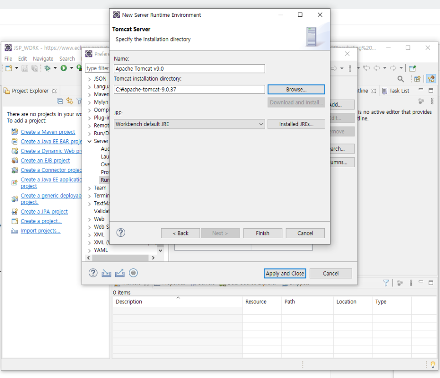Open the Edit menu

click(x=22, y=59)
